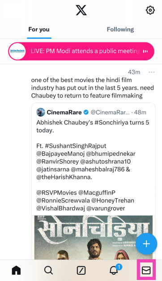Open the Messages envelope icon
The image size is (162, 281).
[146, 270]
